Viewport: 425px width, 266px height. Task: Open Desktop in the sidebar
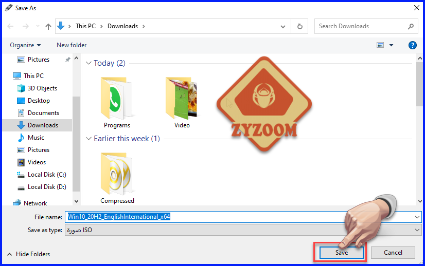(x=39, y=101)
